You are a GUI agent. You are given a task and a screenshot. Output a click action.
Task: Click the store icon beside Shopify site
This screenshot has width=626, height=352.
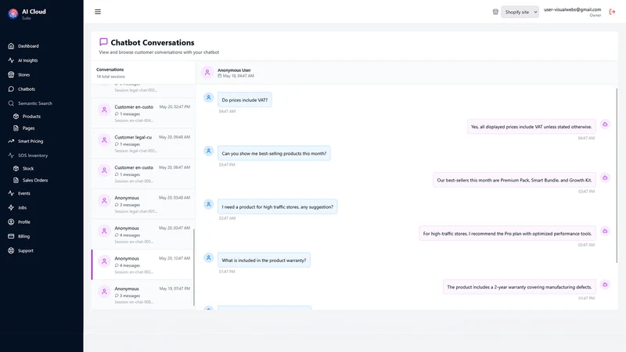[495, 12]
